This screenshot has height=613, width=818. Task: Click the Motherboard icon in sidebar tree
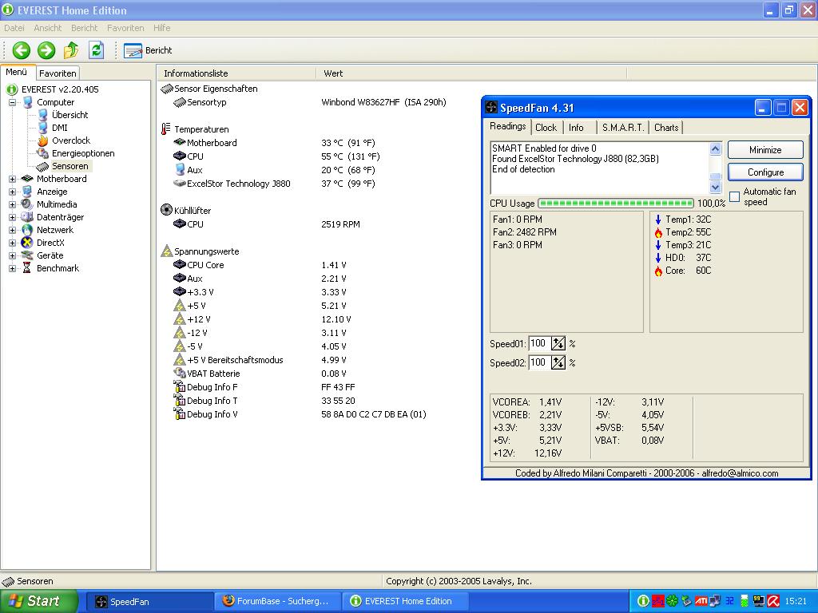(27, 179)
